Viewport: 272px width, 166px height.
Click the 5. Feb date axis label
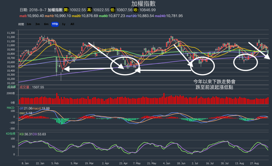(55, 164)
